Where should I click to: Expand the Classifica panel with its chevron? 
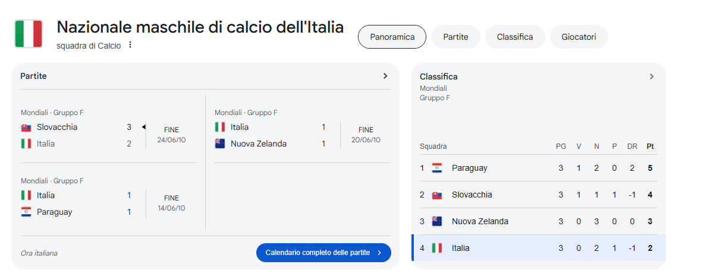coord(652,77)
